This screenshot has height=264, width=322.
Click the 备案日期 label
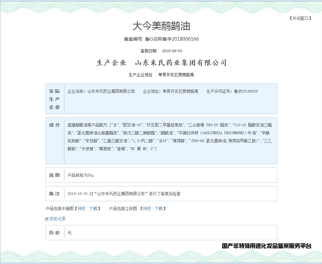[x=149, y=51]
